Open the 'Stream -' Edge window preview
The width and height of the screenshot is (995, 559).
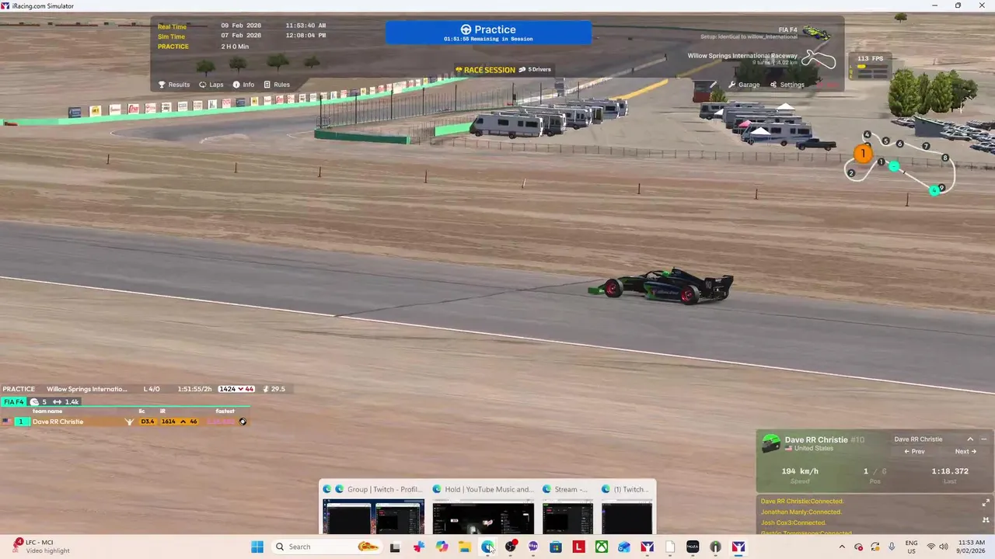pos(567,509)
